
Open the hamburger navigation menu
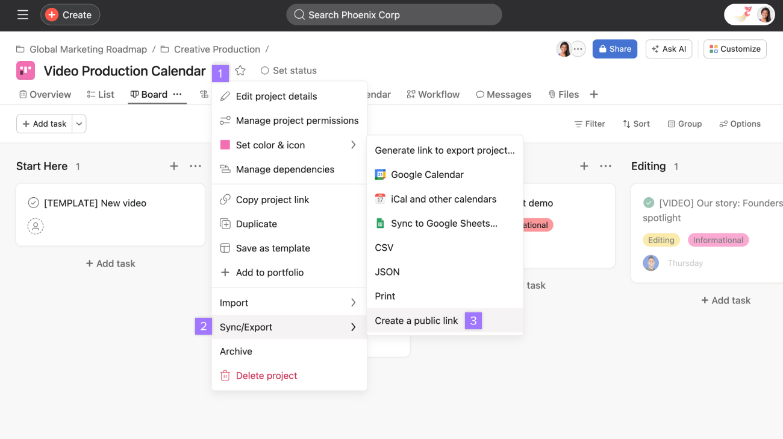(23, 14)
